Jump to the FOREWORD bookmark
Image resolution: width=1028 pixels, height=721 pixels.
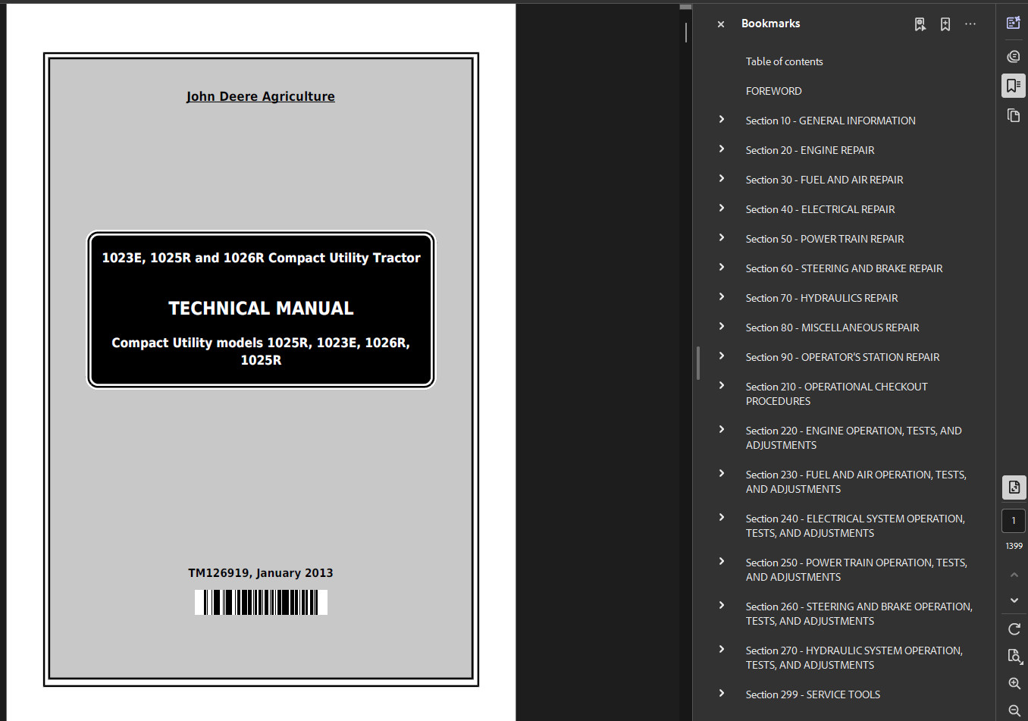[x=773, y=91]
